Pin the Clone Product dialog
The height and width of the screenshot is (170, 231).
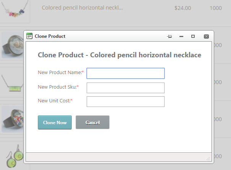(170, 36)
